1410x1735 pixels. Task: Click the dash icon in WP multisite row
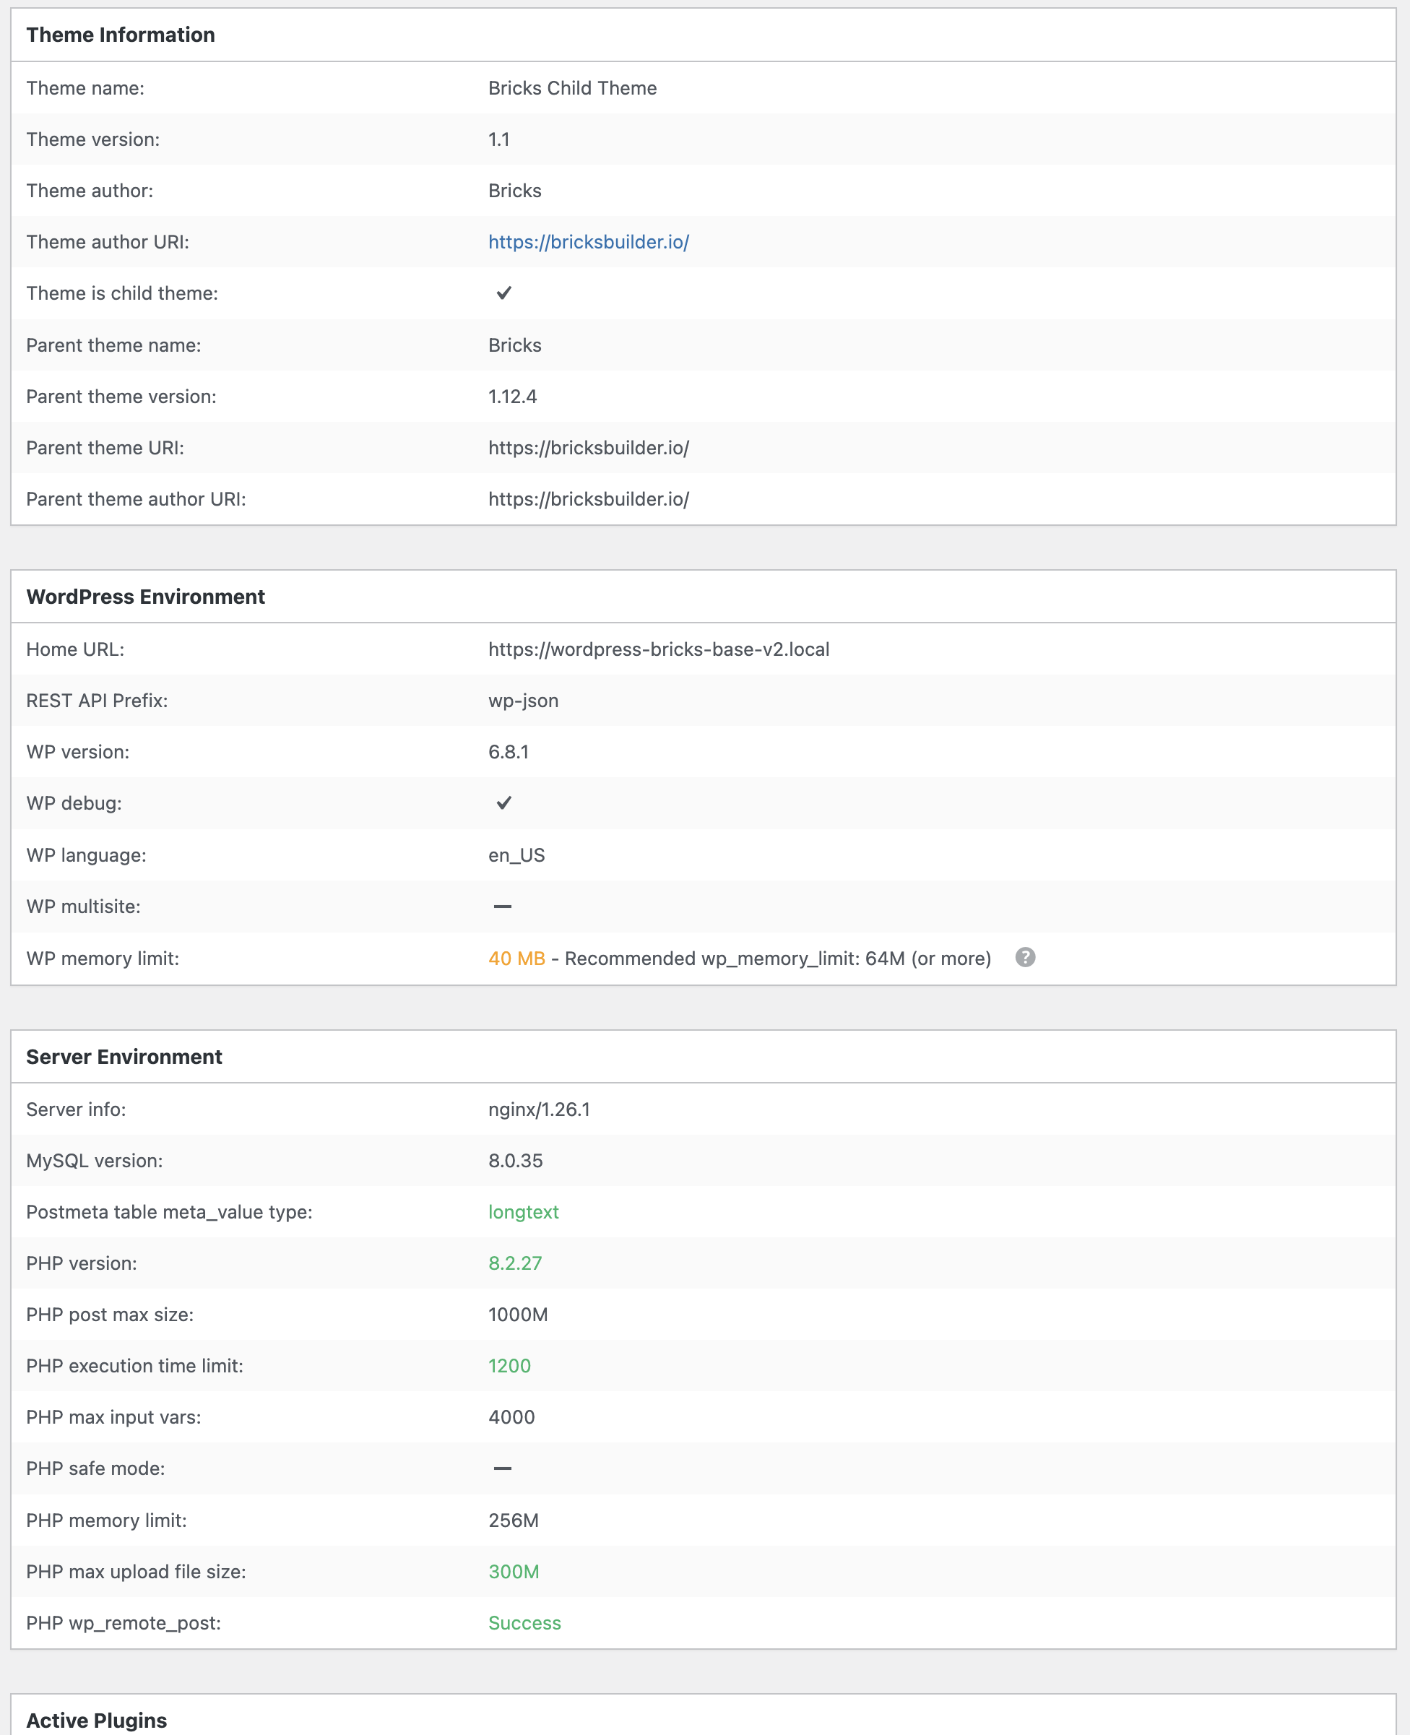coord(503,907)
